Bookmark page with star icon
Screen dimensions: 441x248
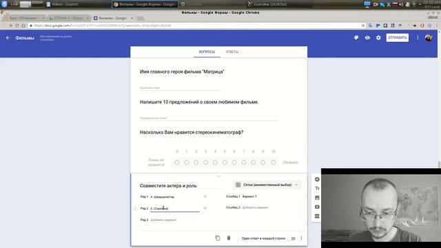[363, 25]
